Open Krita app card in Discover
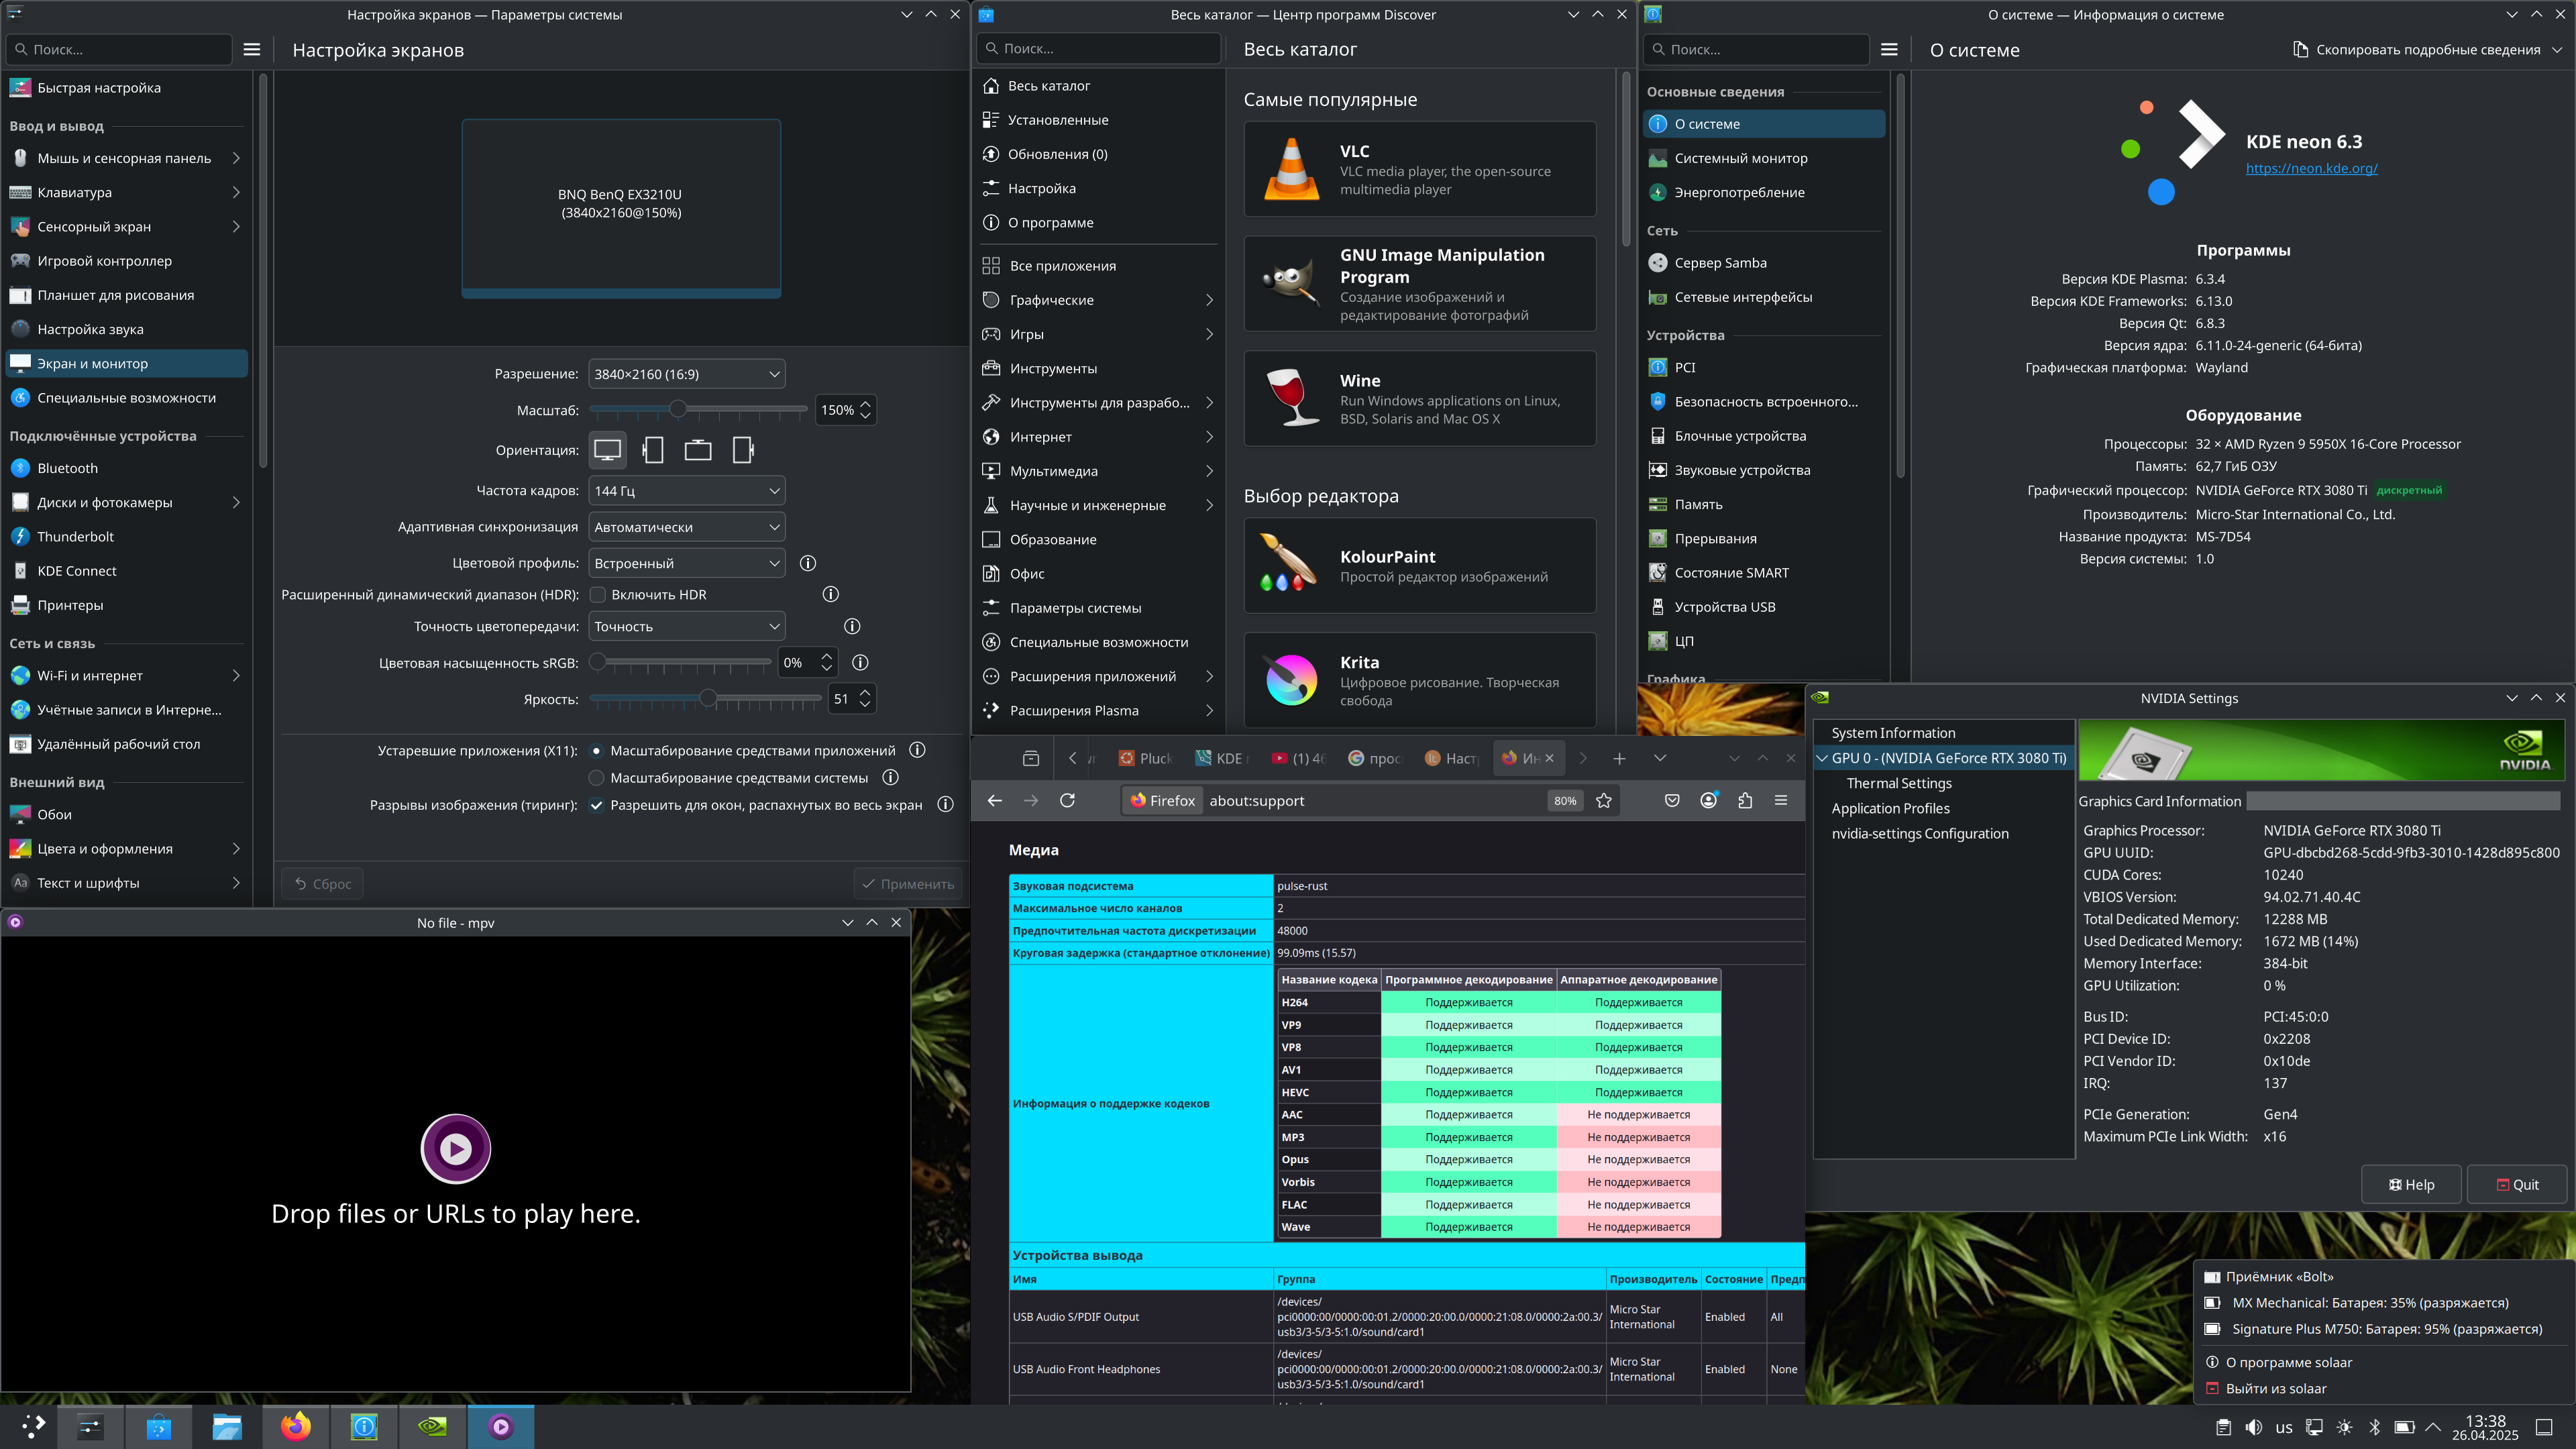Image resolution: width=2576 pixels, height=1449 pixels. pyautogui.click(x=1420, y=680)
